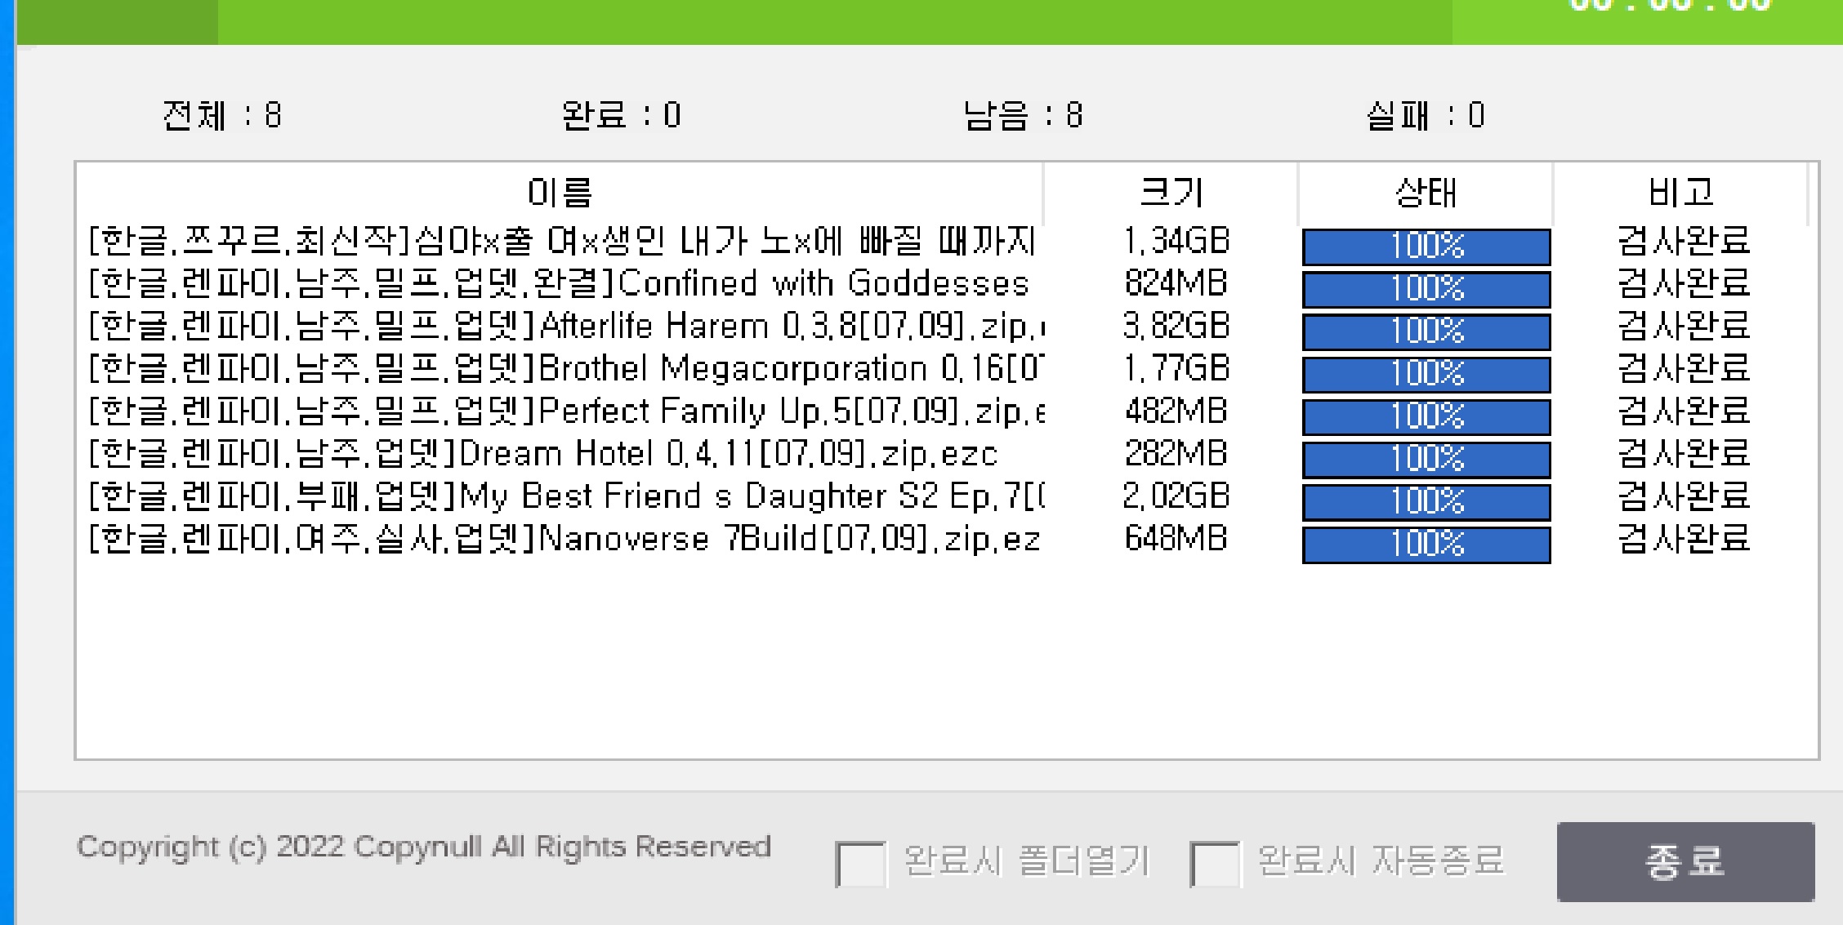Click the 종료 button

pyautogui.click(x=1685, y=861)
